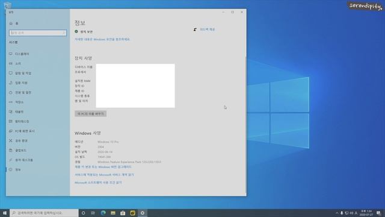Open Cortana from the taskbar
This screenshot has height=217, width=385.
point(84,213)
